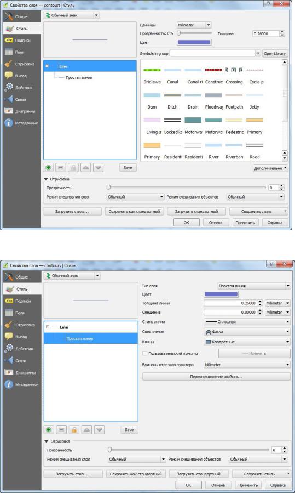Select the Ditch symbol

click(172, 100)
